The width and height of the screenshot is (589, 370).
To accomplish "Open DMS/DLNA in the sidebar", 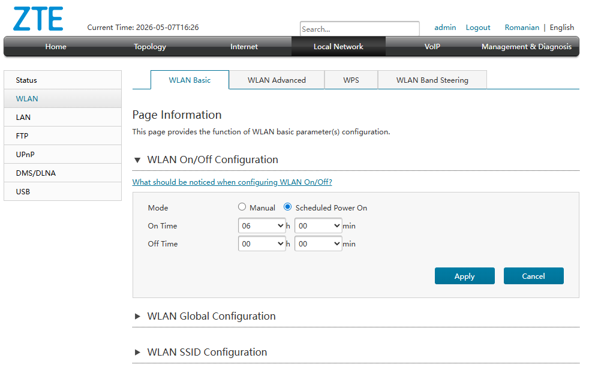I will coord(63,173).
